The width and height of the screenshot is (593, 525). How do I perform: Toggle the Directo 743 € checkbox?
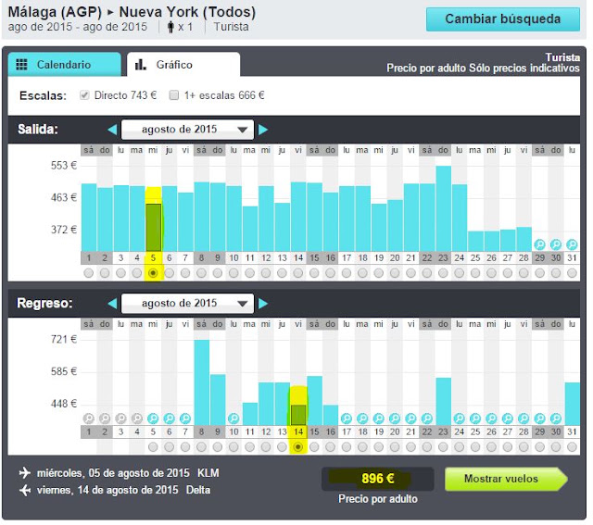point(84,95)
